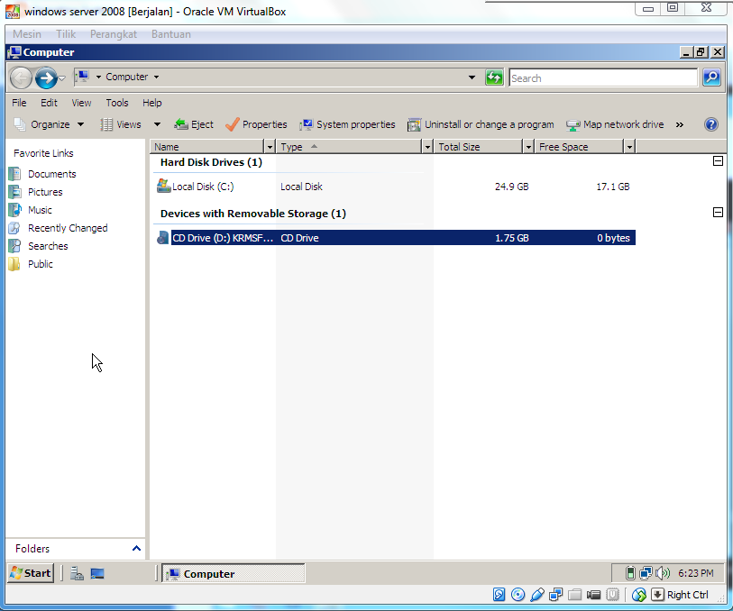The width and height of the screenshot is (733, 611).
Task: Click Map network drive
Action: click(615, 124)
